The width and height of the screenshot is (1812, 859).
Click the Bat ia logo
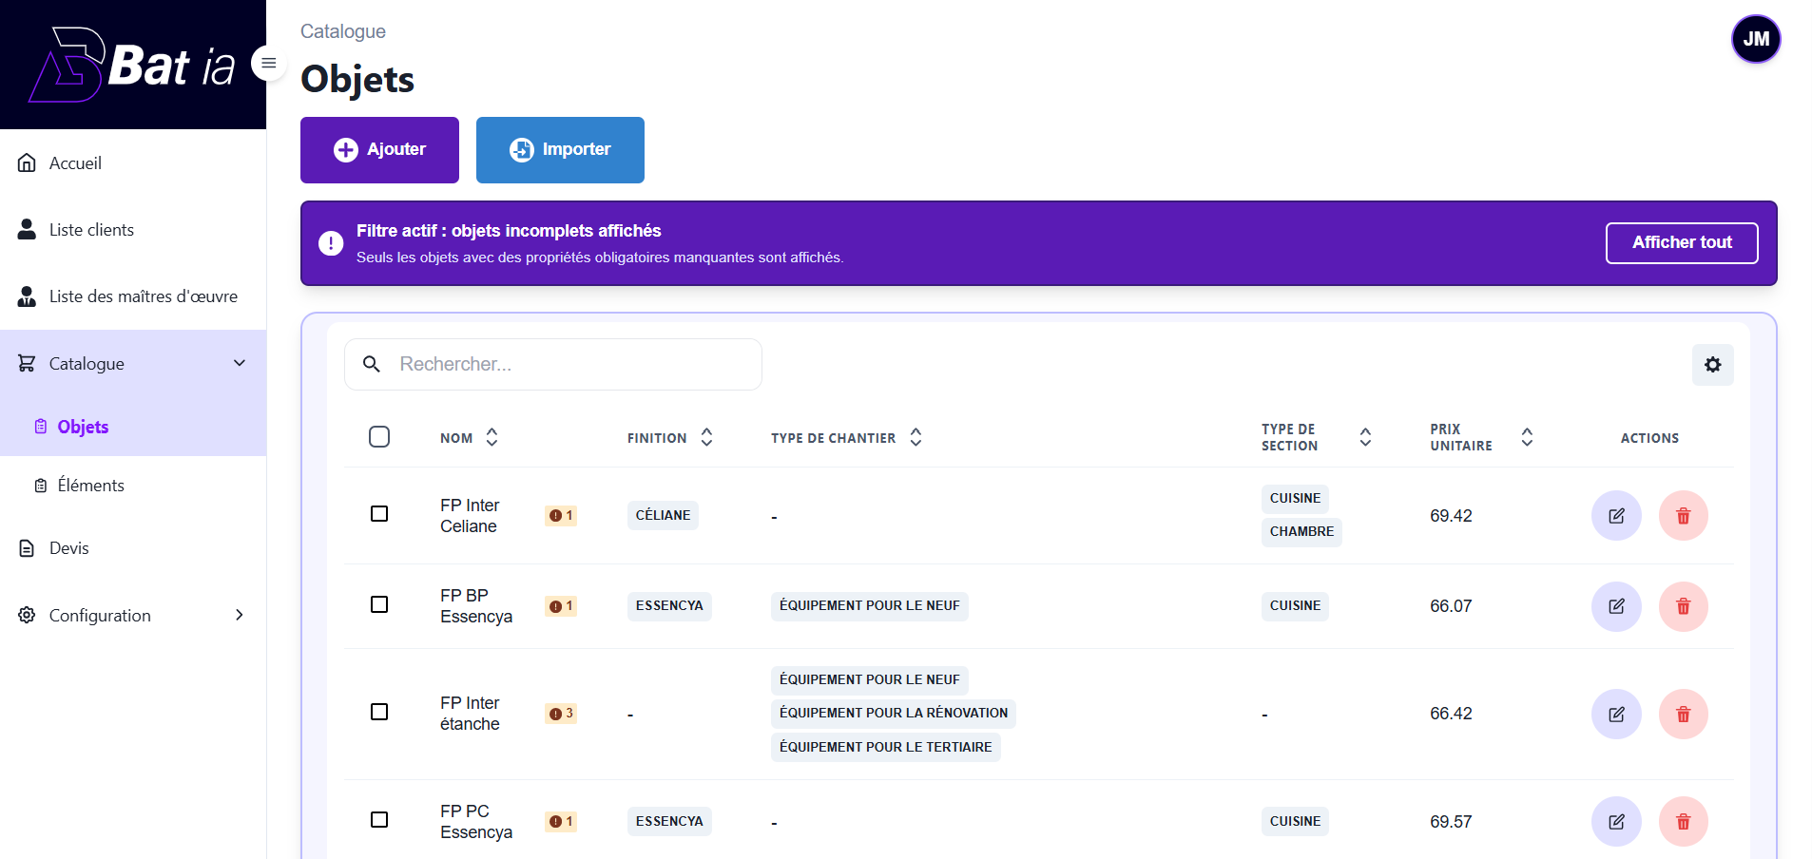[x=133, y=65]
